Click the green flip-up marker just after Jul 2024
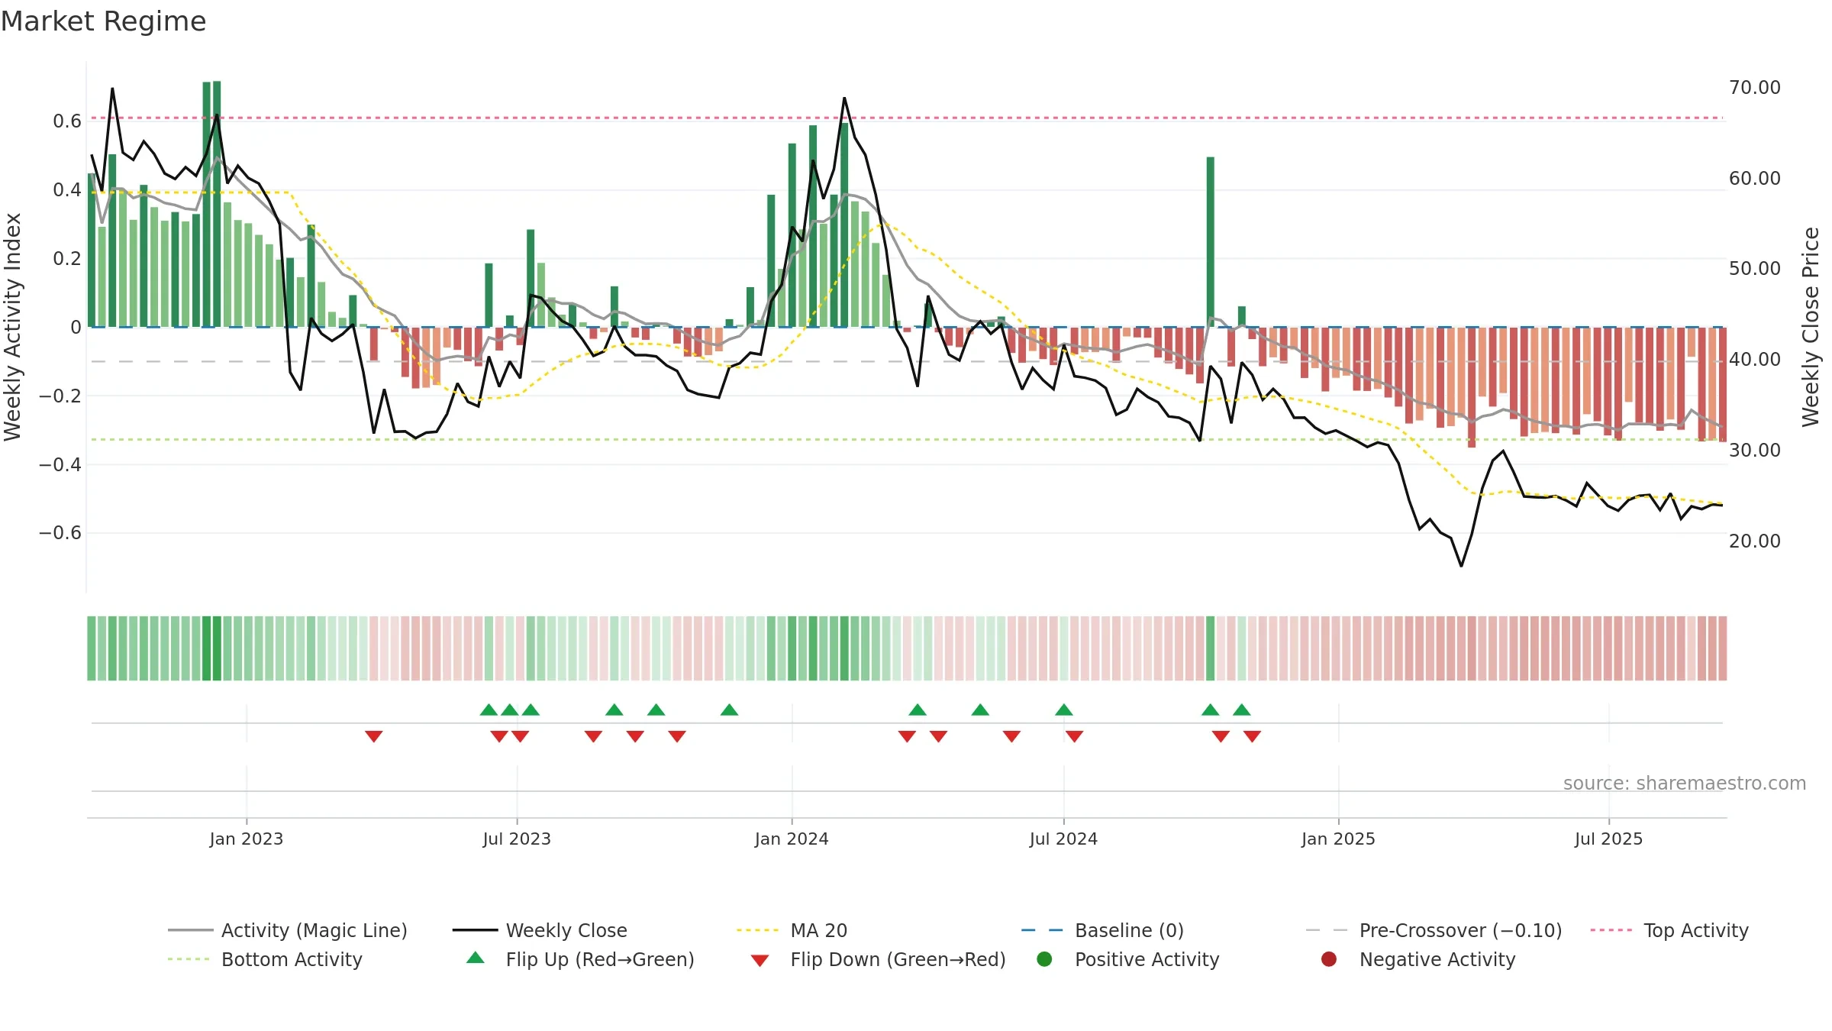 click(1064, 709)
